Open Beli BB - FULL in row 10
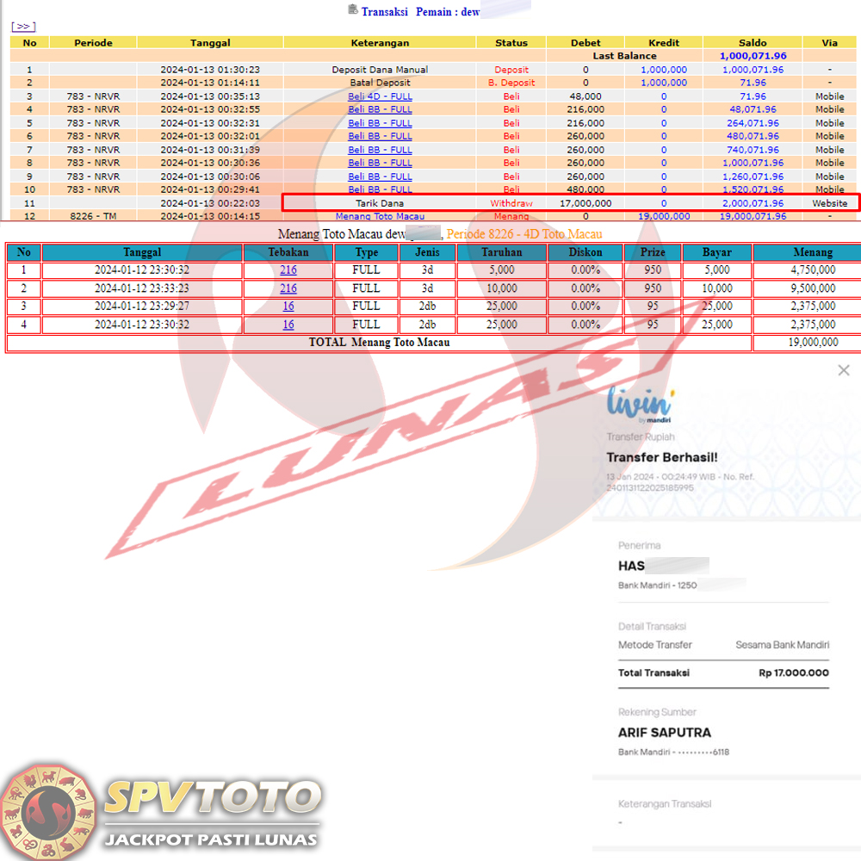This screenshot has width=861, height=861. click(380, 189)
